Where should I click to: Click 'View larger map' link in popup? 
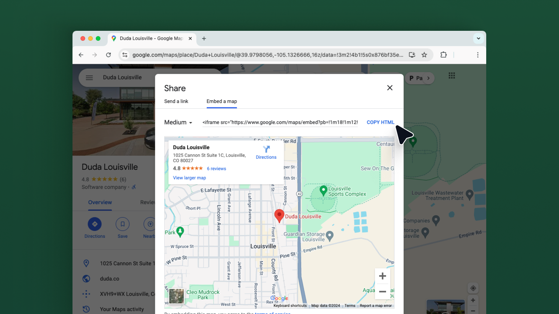click(x=190, y=178)
